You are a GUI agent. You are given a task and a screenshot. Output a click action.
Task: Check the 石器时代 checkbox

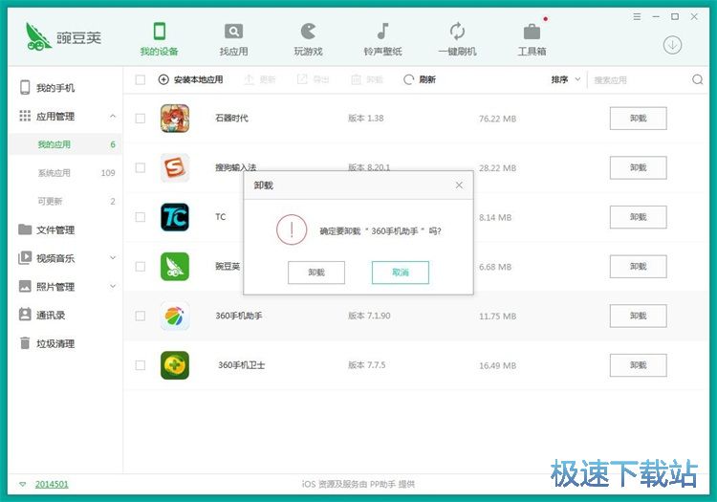click(x=141, y=119)
